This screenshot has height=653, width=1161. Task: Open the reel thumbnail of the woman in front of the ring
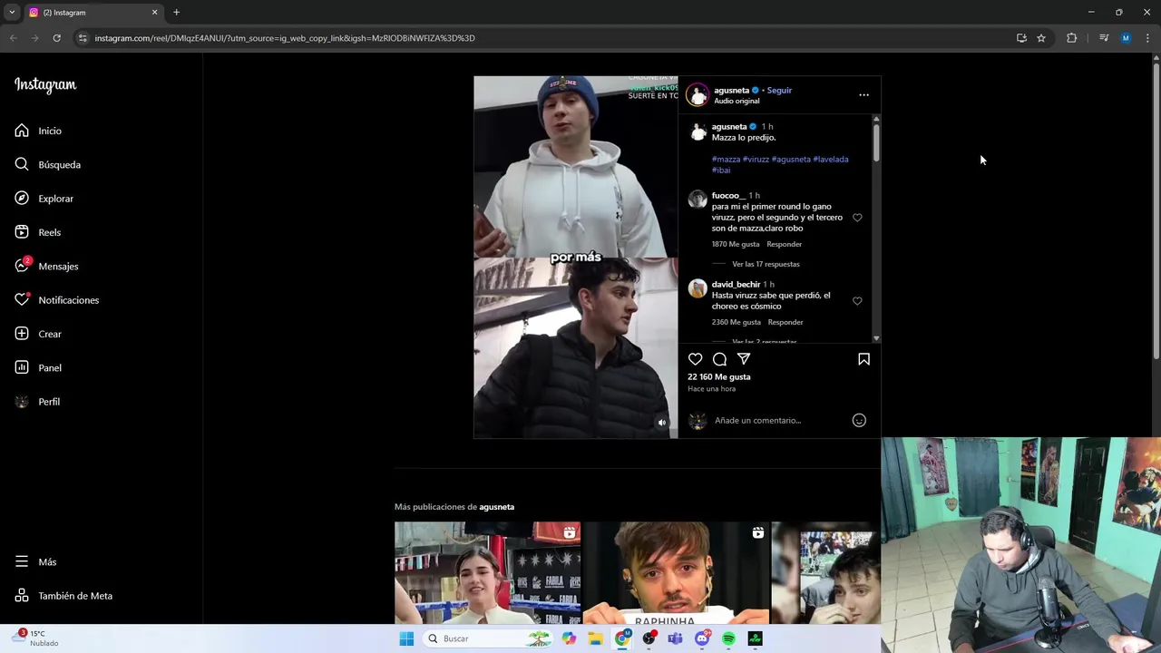[487, 572]
